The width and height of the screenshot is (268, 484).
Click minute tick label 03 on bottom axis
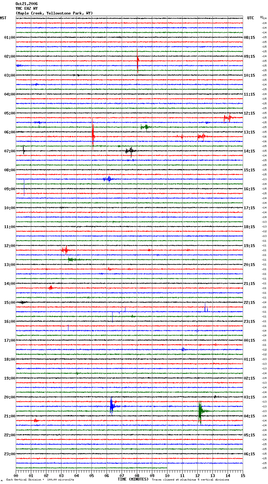coord(61,475)
